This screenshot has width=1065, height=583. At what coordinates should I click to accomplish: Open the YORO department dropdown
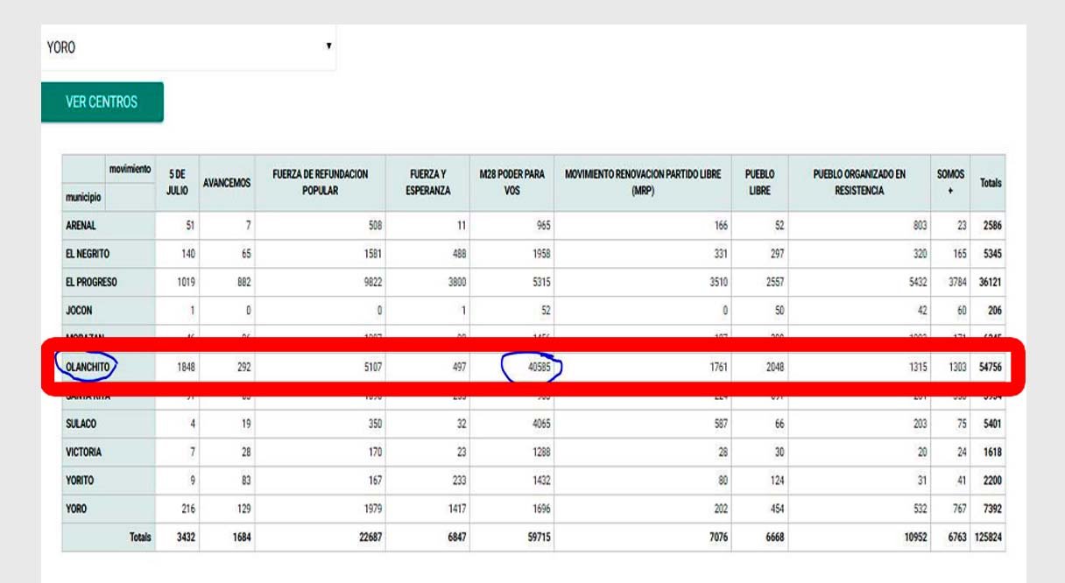[188, 47]
